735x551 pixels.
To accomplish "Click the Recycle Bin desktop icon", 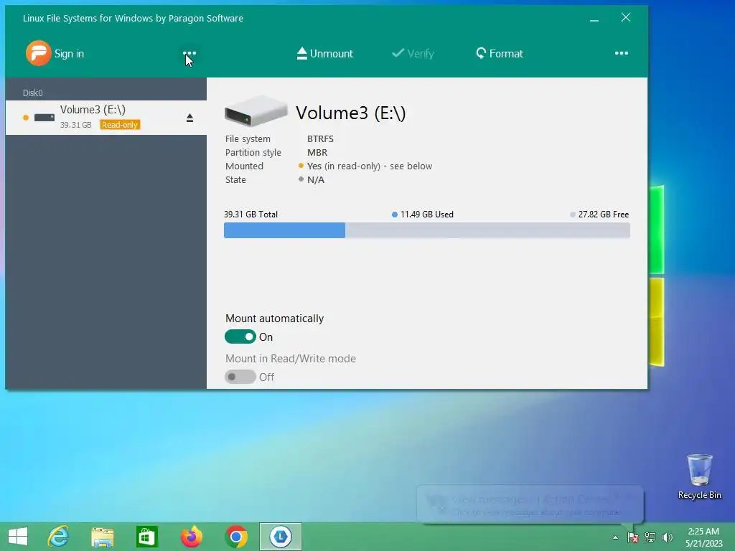I will coord(699,476).
